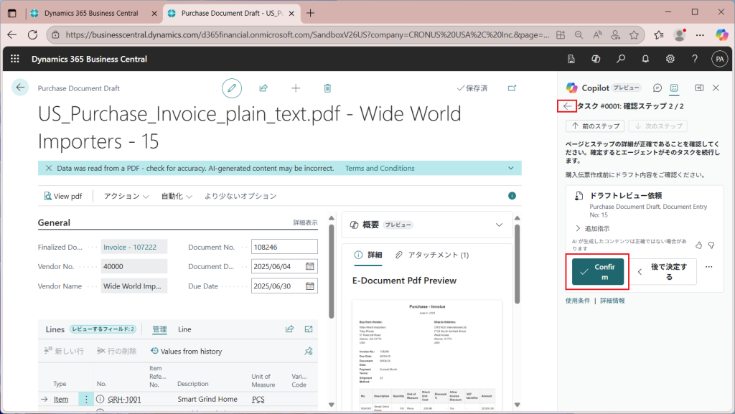Image resolution: width=735 pixels, height=414 pixels.
Task: Open the page in a new window
Action: tap(512, 88)
